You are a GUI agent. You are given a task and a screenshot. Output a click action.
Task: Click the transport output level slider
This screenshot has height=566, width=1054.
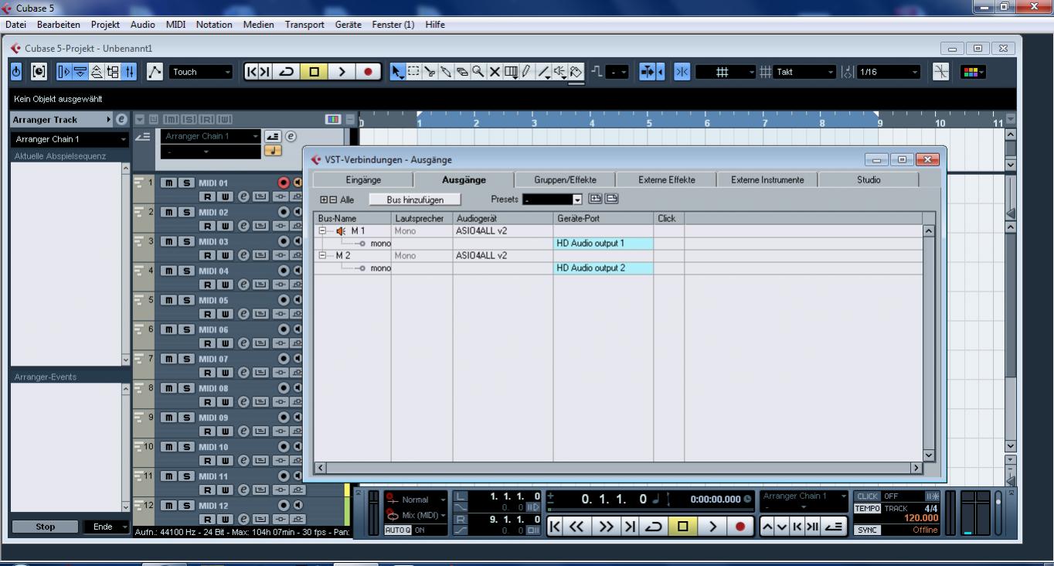pyautogui.click(x=999, y=513)
